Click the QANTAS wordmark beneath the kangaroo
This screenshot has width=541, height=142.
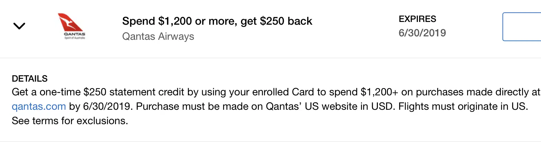[x=75, y=34]
